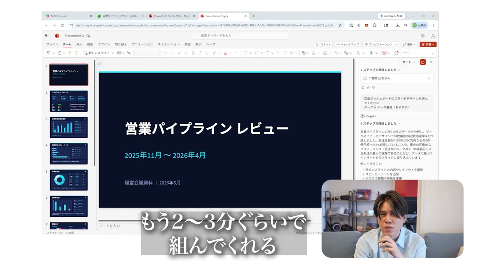Viewport: 480px width, 270px height.
Task: Switch to the デザイン tab
Action: point(104,44)
